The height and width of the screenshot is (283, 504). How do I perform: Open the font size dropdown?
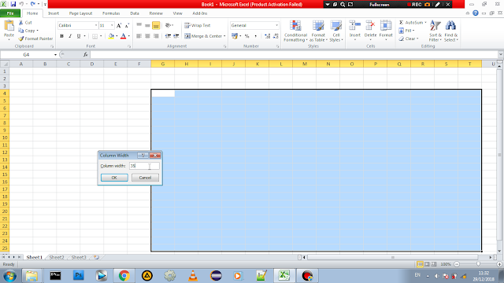(112, 25)
